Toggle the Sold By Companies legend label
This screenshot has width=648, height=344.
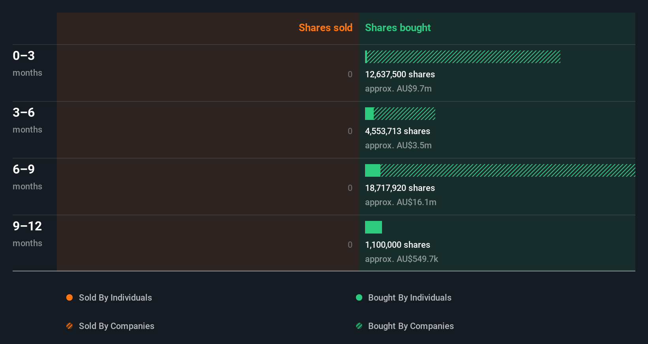click(x=116, y=326)
